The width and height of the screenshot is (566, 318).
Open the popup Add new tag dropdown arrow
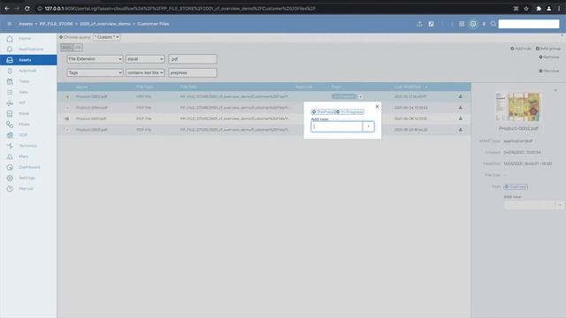pyautogui.click(x=368, y=126)
